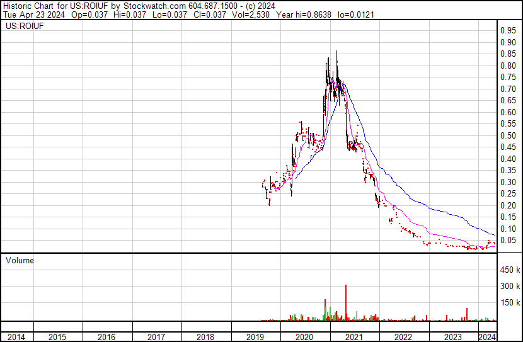
Task: Click the Op=0.037 open value
Action: pos(89,14)
